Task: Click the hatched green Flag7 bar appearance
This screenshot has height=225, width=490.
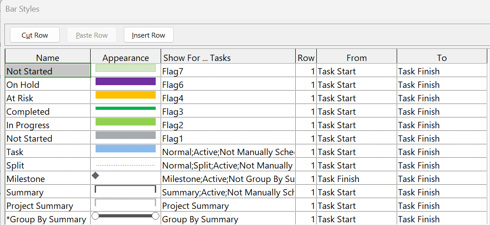Action: (x=126, y=68)
